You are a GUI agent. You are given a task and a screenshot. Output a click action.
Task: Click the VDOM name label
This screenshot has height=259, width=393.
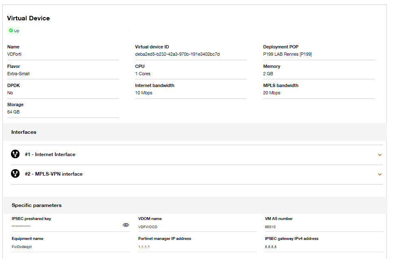(150, 219)
